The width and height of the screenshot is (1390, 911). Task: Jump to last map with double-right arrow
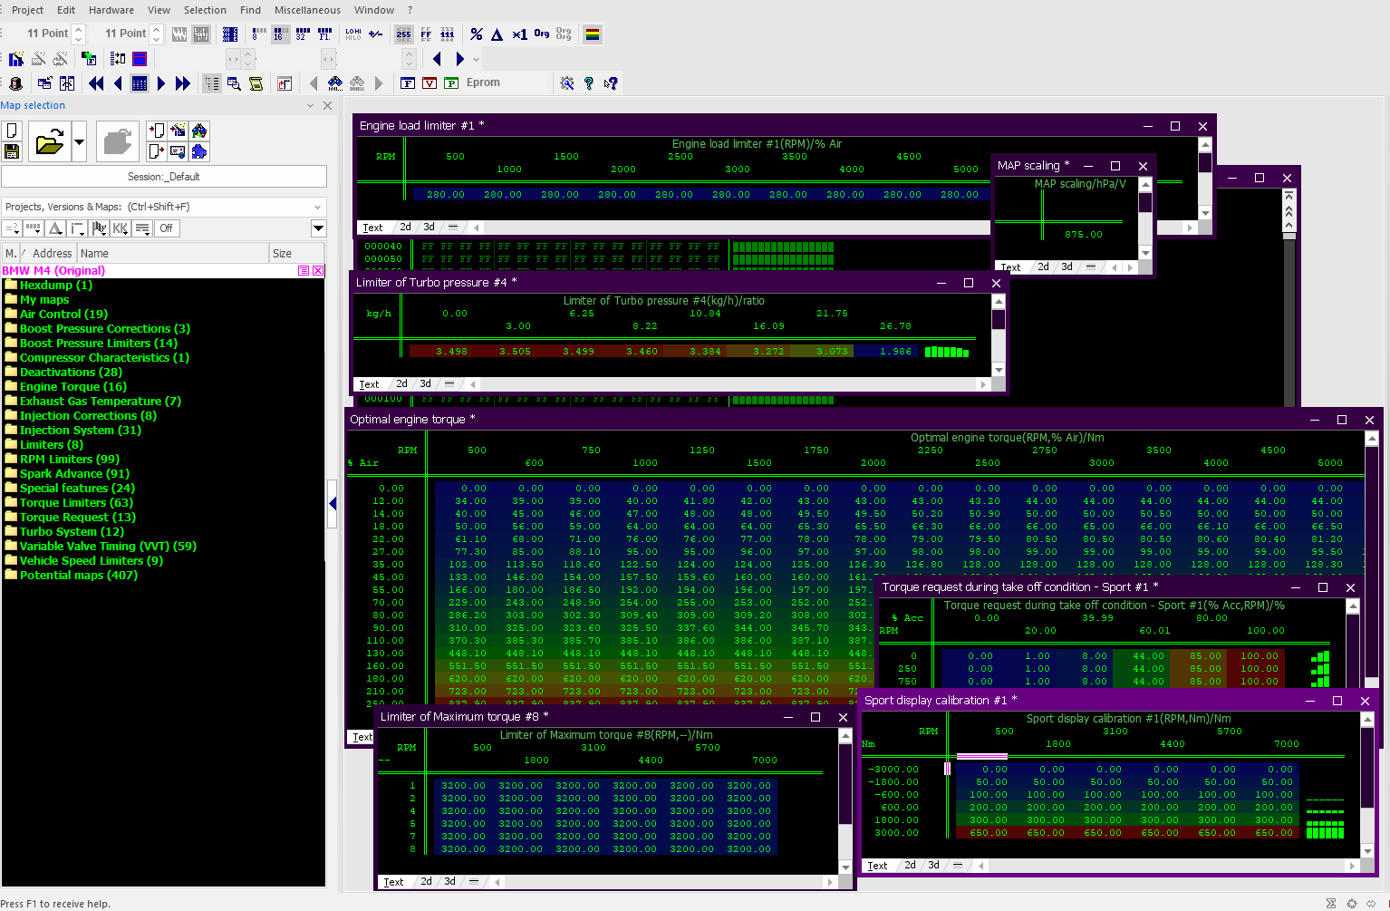(x=183, y=83)
